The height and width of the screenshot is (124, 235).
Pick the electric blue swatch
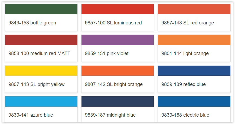(x=194, y=101)
